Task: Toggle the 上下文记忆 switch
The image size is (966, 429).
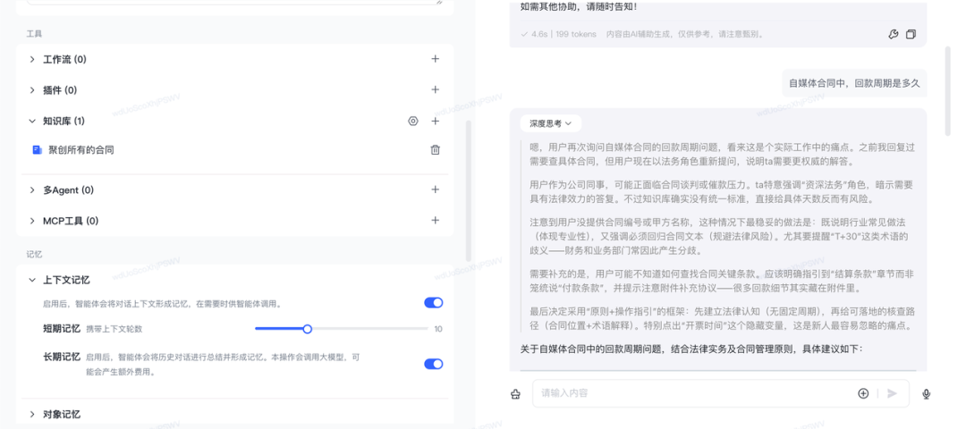Action: [433, 303]
